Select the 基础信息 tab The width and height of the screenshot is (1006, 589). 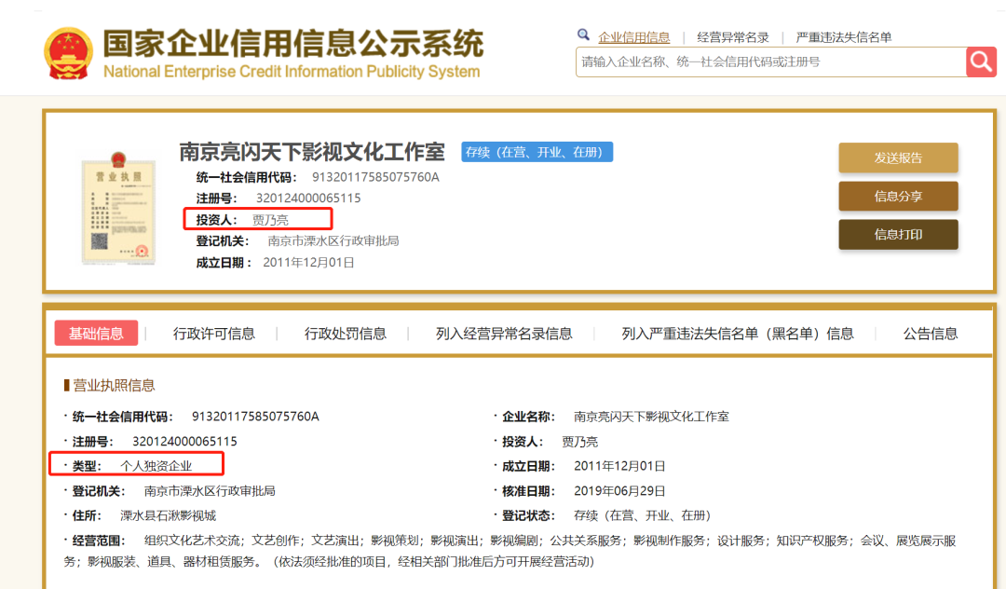[96, 333]
